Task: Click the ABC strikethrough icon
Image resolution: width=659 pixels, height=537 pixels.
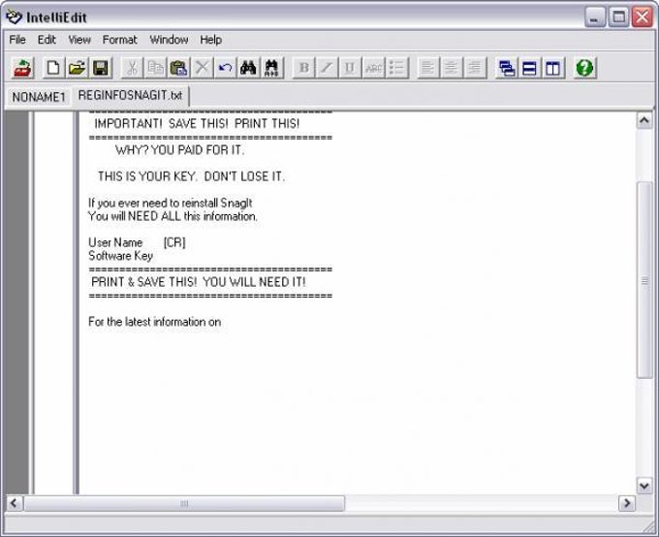Action: (x=373, y=68)
